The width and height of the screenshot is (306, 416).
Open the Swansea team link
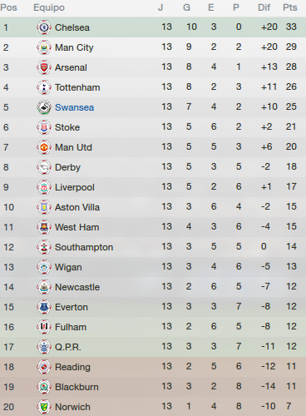tap(74, 107)
